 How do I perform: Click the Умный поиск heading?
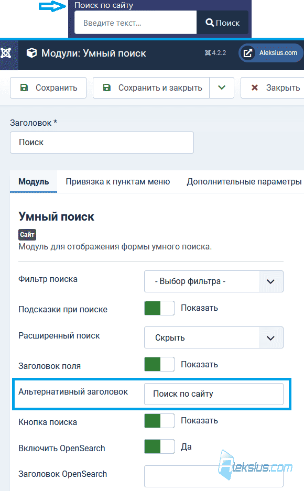tap(57, 217)
